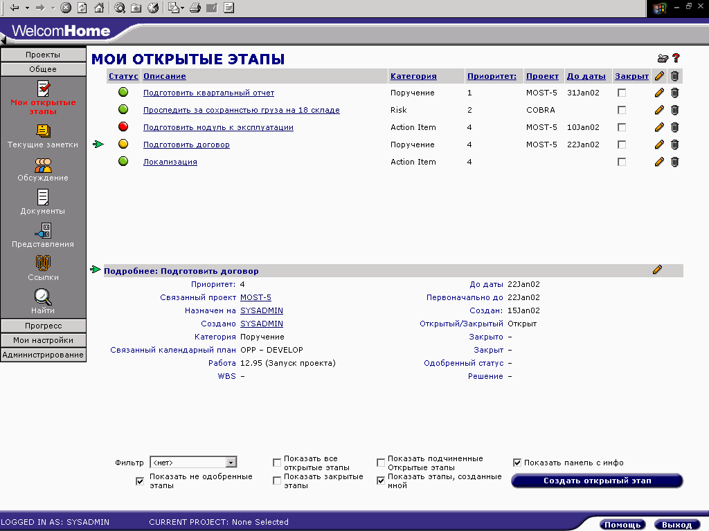Open the Mail icon dropdown arrow
Image resolution: width=709 pixels, height=531 pixels.
click(182, 8)
